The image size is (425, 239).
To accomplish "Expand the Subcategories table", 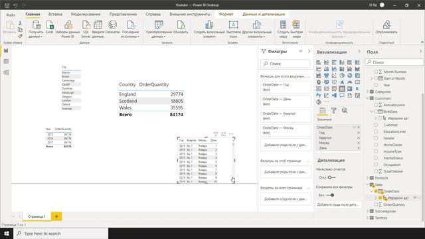I will (x=368, y=211).
